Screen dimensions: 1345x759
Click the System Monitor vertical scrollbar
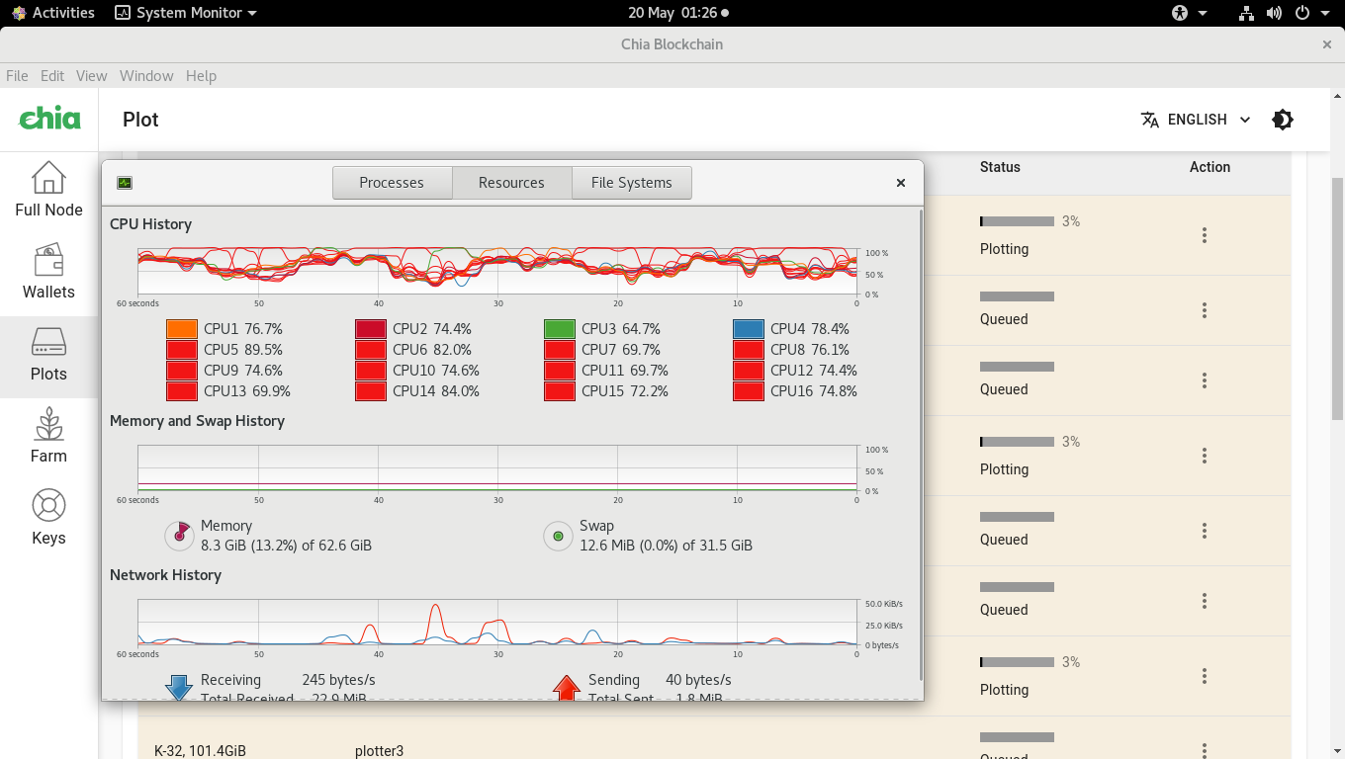922,443
